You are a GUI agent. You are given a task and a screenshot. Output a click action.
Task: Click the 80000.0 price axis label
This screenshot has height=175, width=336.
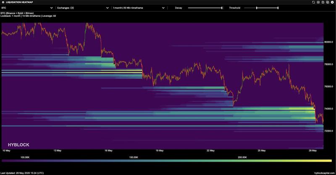[x=328, y=42]
